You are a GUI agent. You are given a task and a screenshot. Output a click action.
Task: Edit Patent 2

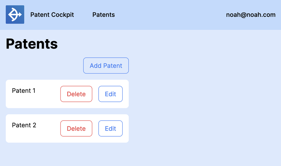pos(110,128)
